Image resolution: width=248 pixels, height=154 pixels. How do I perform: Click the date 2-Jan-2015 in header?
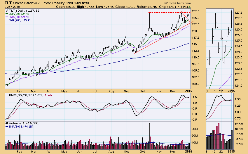(12, 7)
